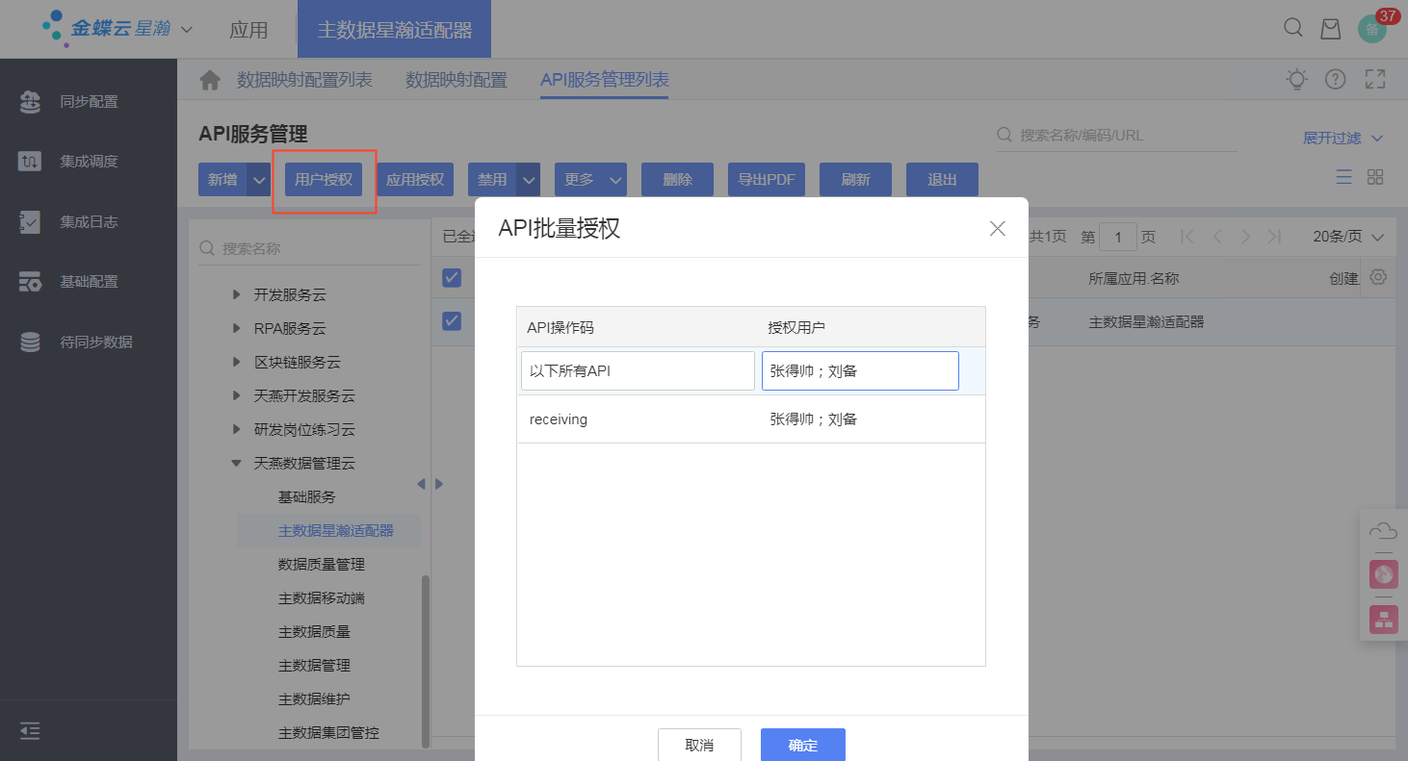The height and width of the screenshot is (761, 1408).
Task: Switch to API服务管理列表 tab
Action: (605, 80)
